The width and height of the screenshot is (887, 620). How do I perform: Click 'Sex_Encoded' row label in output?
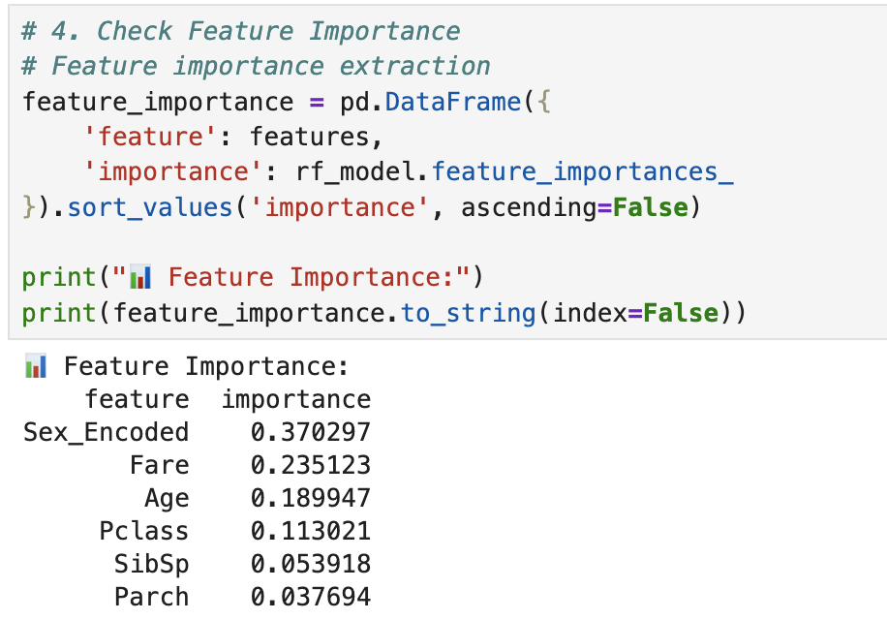(x=106, y=433)
